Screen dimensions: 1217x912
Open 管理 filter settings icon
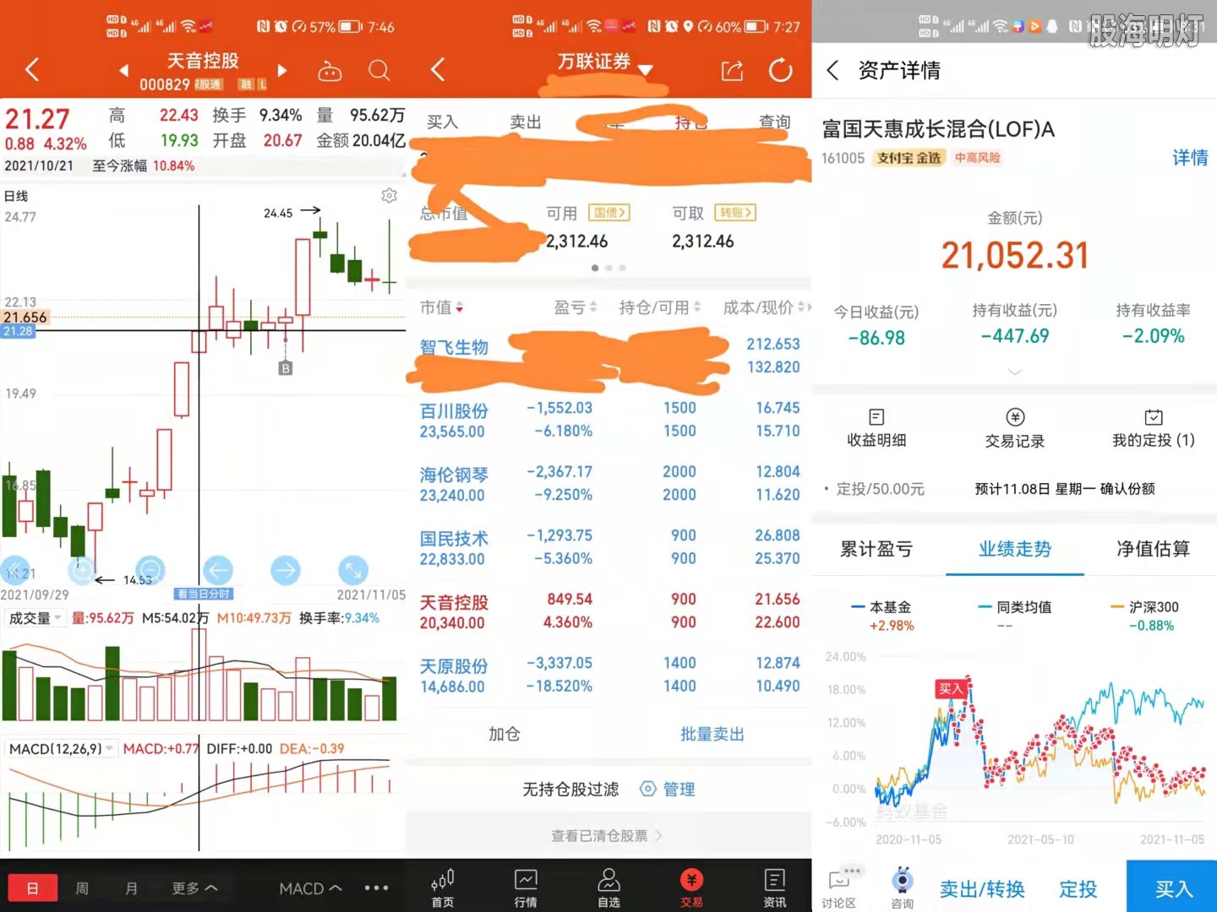(668, 790)
